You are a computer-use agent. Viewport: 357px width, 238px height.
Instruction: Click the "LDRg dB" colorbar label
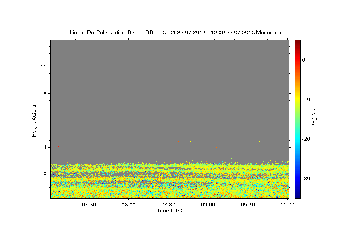click(313, 119)
